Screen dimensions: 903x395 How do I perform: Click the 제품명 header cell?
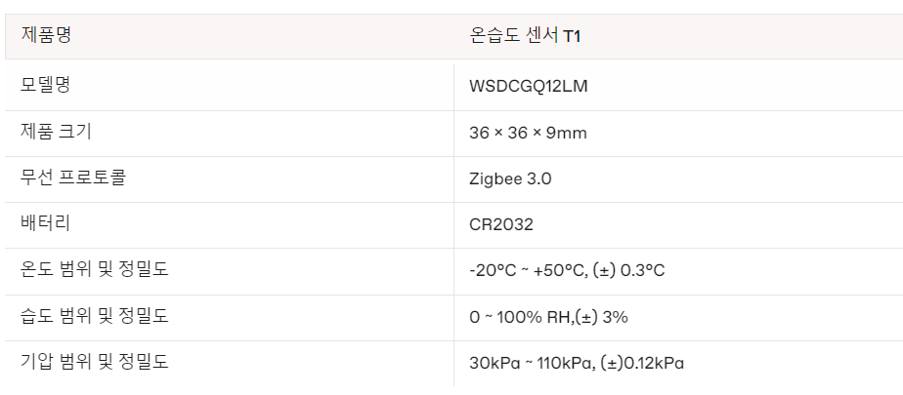pos(47,35)
